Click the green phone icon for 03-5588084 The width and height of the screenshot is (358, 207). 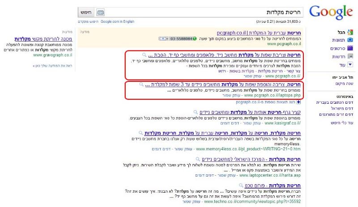tap(195, 38)
